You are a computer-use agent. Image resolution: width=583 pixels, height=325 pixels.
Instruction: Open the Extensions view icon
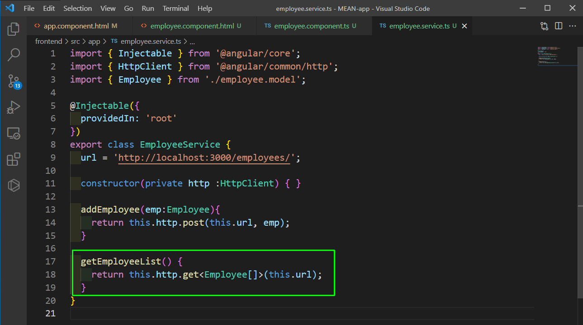pyautogui.click(x=14, y=159)
